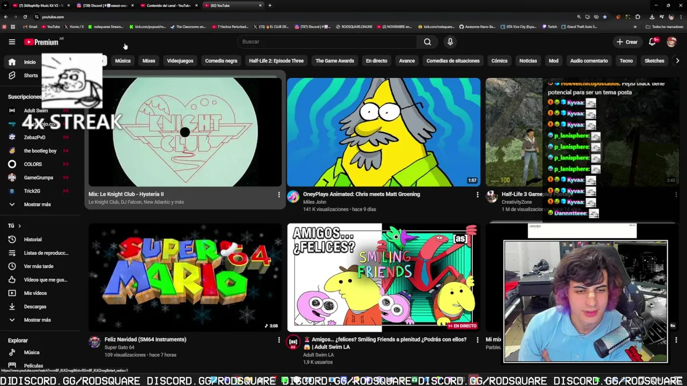Viewport: 687px width, 386px height.
Task: Open Miles John channel name link
Action: click(315, 202)
